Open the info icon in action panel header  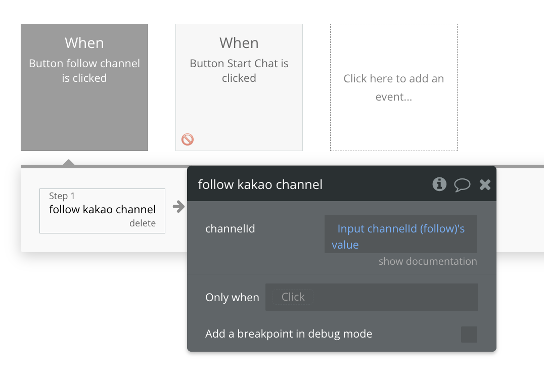[x=439, y=184]
